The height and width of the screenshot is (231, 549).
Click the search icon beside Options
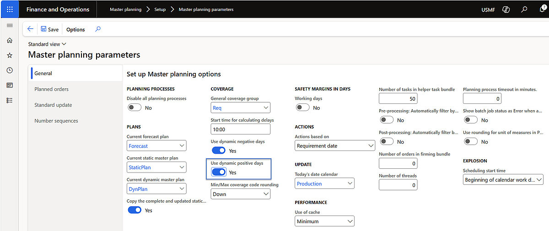97,29
